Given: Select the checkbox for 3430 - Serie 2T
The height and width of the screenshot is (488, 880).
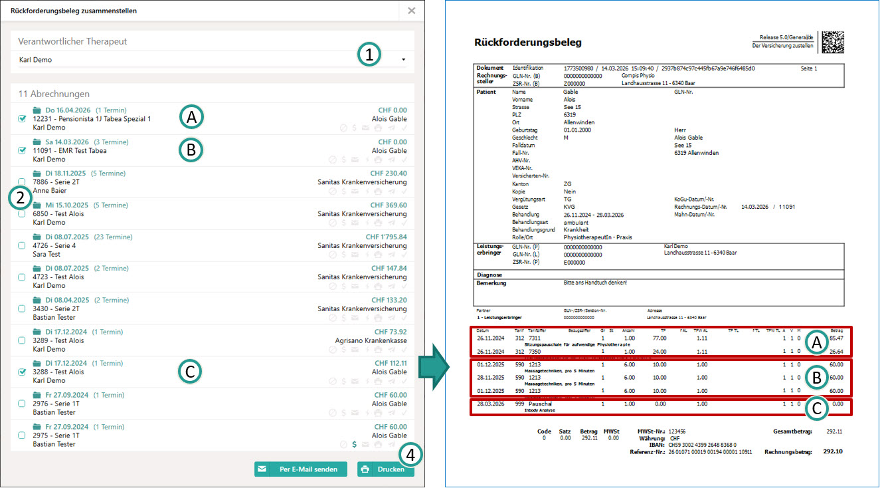Looking at the screenshot, I should [22, 308].
